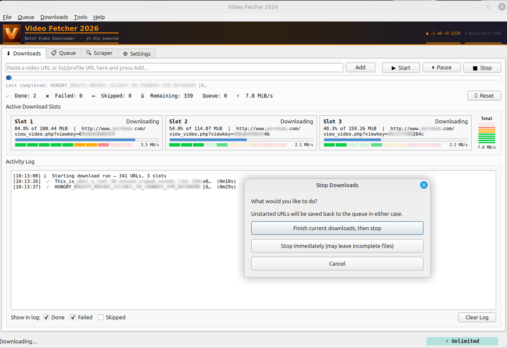
Task: Click the Slot 1 blue progress bar
Action: point(87,140)
